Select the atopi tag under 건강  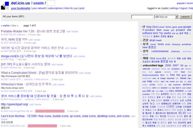click(x=152, y=40)
